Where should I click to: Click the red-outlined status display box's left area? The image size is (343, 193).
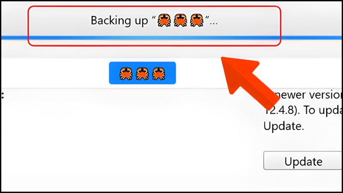point(59,26)
